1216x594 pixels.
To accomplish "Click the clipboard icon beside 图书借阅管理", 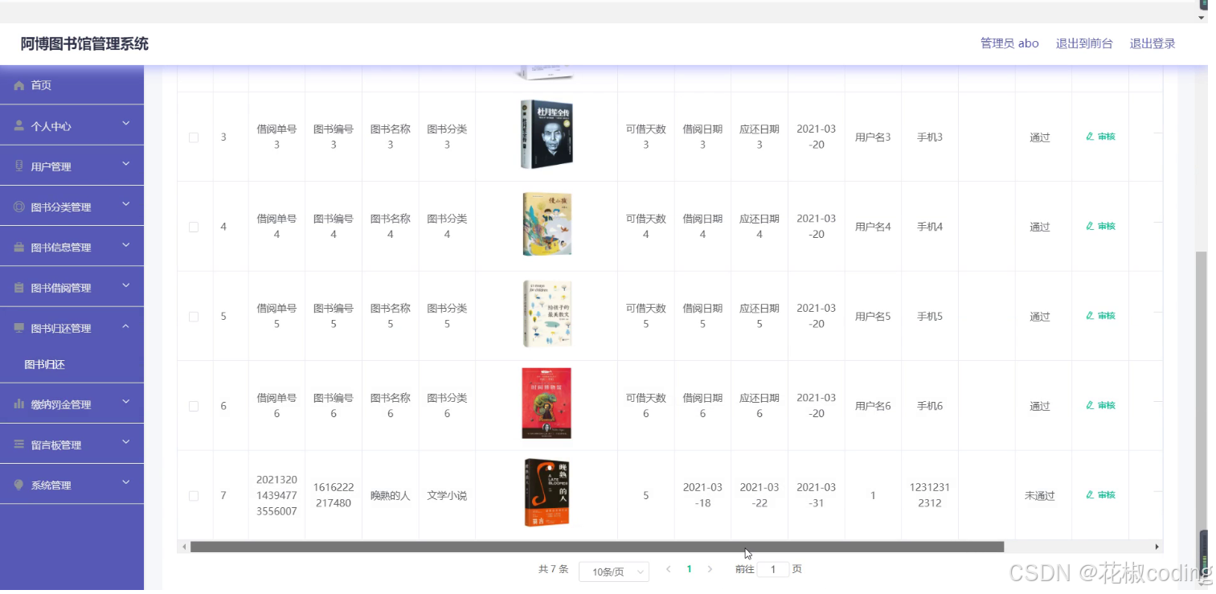I will click(x=19, y=288).
